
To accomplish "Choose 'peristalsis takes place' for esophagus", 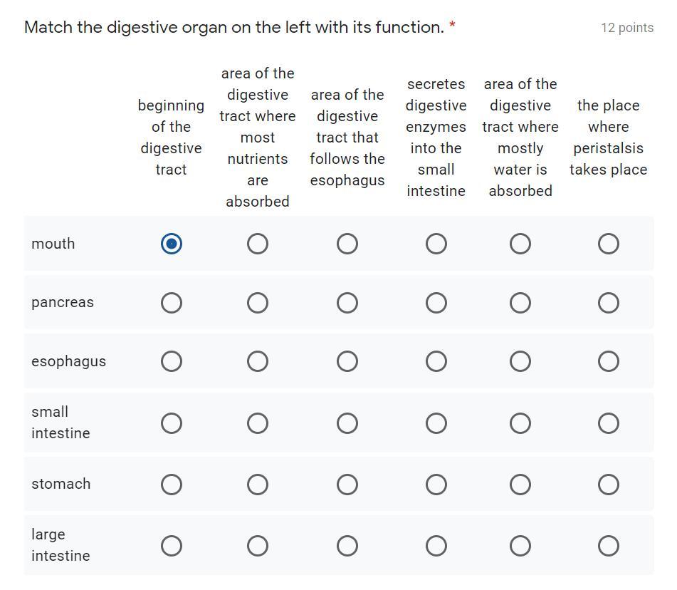I will tap(609, 361).
